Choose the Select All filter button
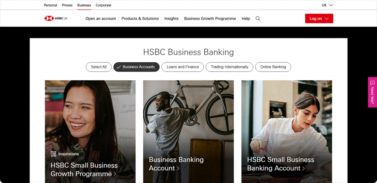377x183 pixels. (99, 67)
